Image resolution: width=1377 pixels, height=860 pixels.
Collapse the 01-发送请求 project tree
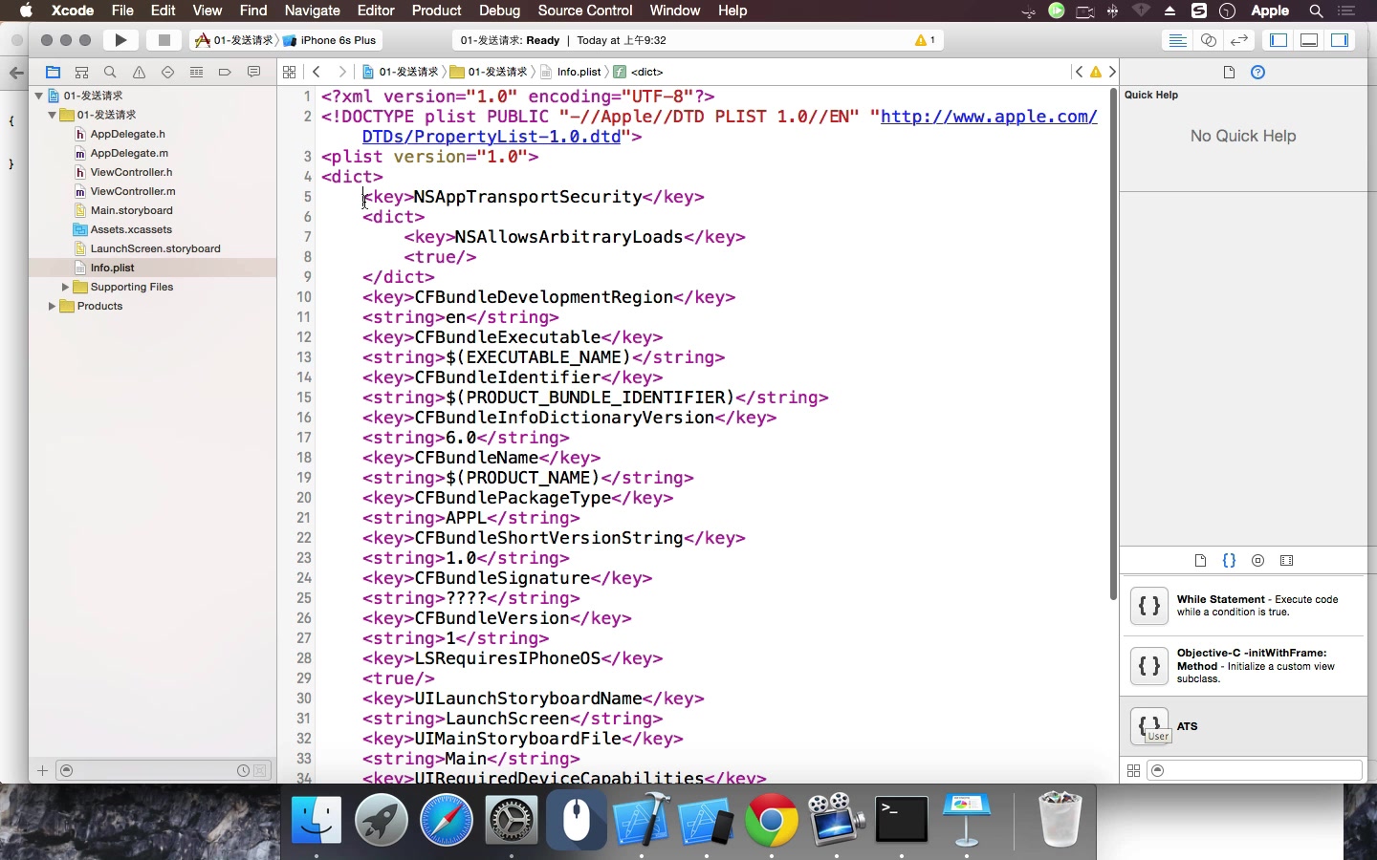[x=38, y=96]
